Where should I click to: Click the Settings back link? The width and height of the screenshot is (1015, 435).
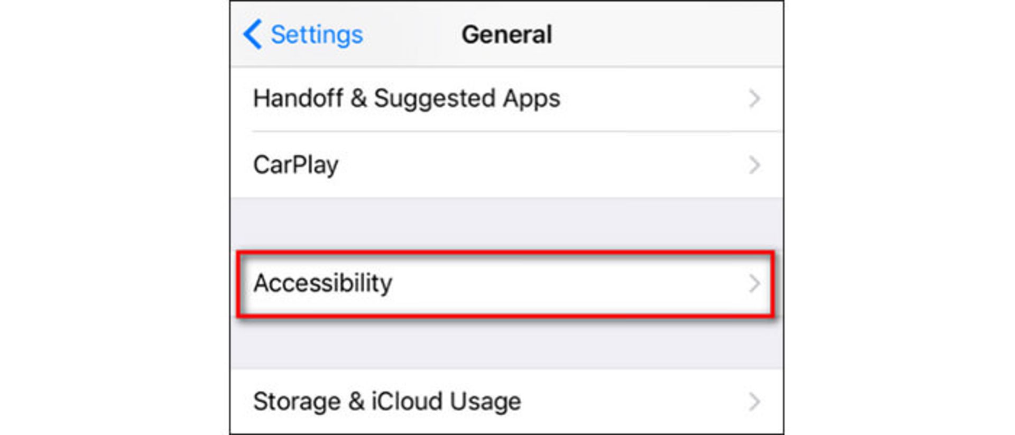(316, 35)
